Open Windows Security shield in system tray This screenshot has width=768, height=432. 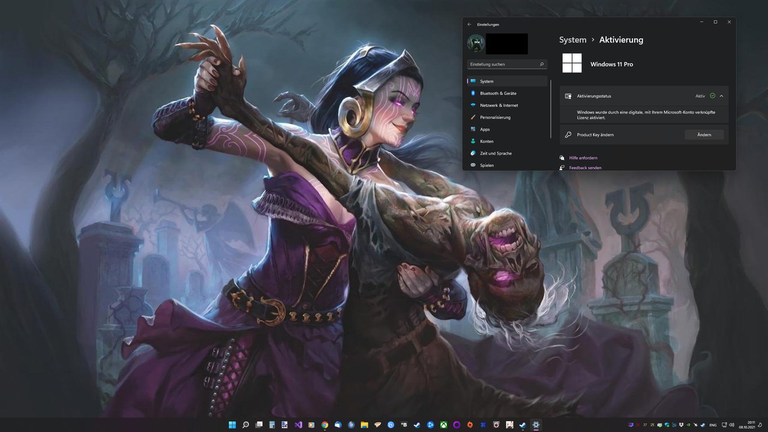[x=667, y=425]
